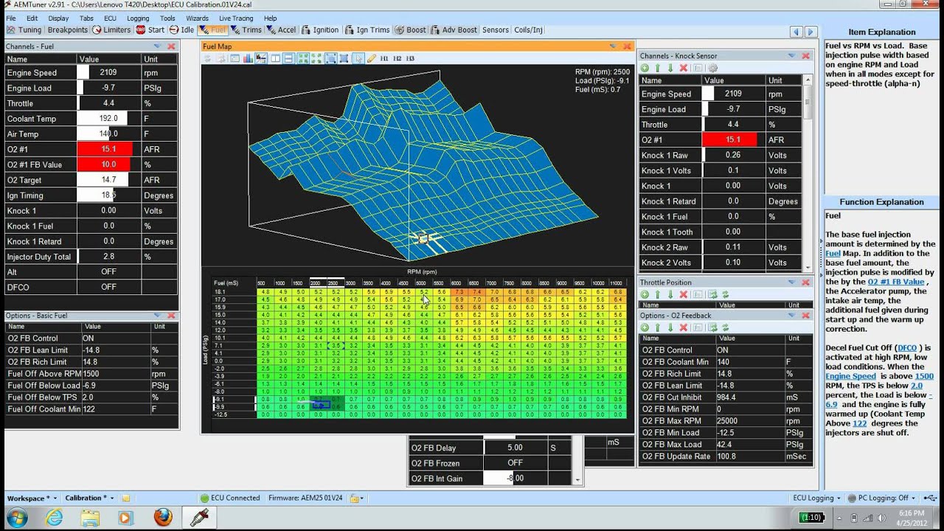Click the H1 history button in Fuel Map toolbar
Screen dimensions: 944x531
(x=384, y=58)
